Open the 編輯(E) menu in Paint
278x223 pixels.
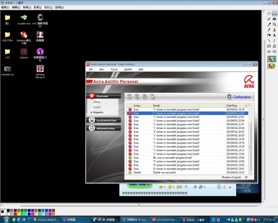(16, 7)
